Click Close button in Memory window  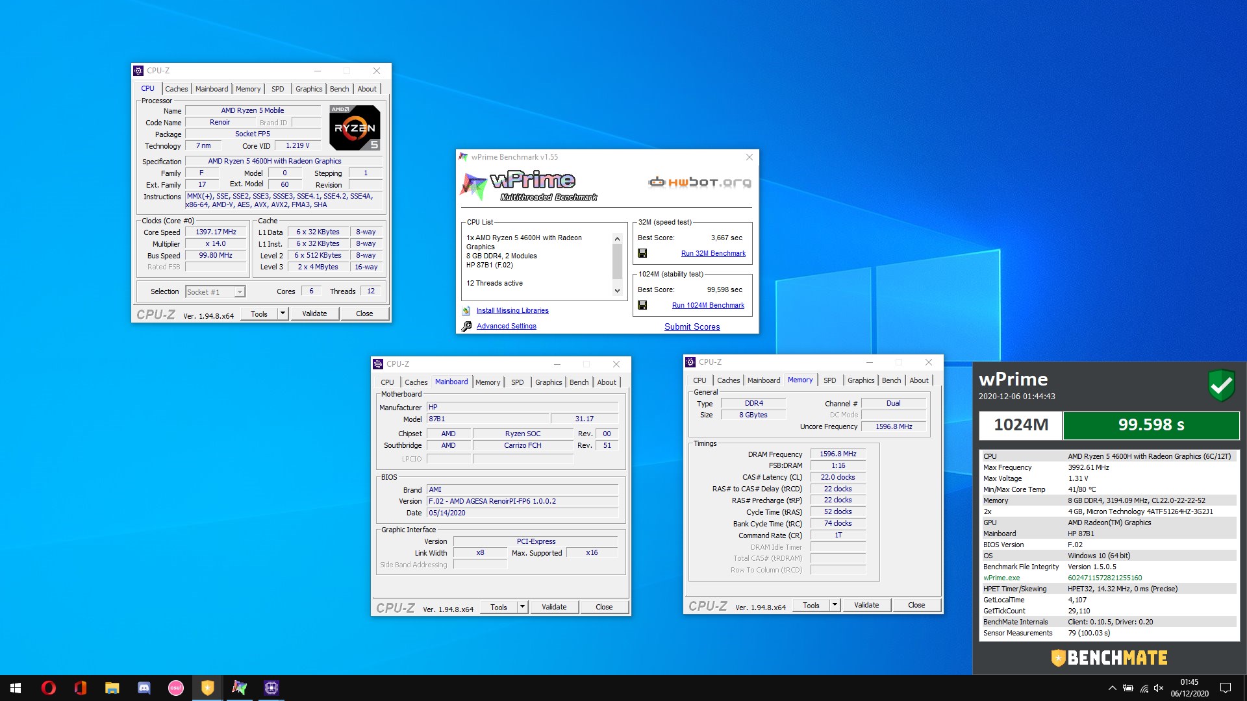click(x=916, y=605)
